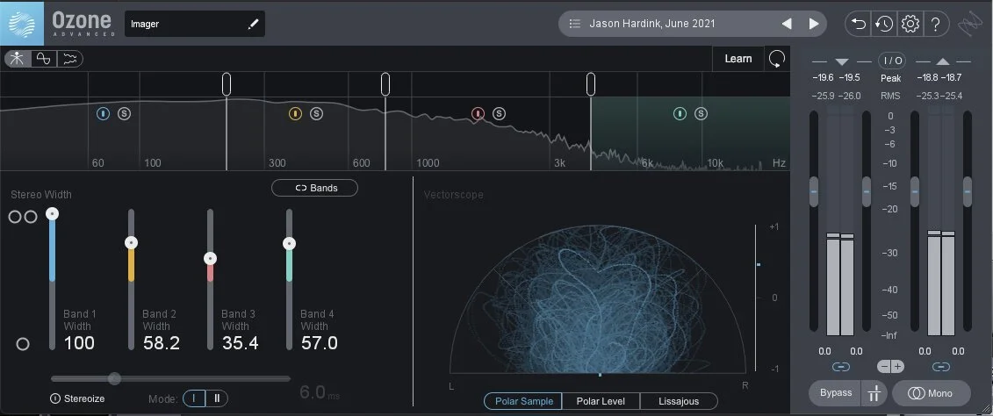Click Band 1 width slider handle

tap(53, 214)
